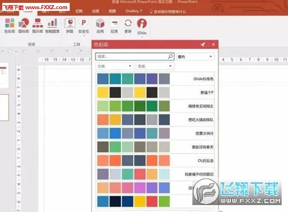Switch to the 视图 view tab
The height and width of the screenshot is (212, 288).
pyautogui.click(x=112, y=11)
